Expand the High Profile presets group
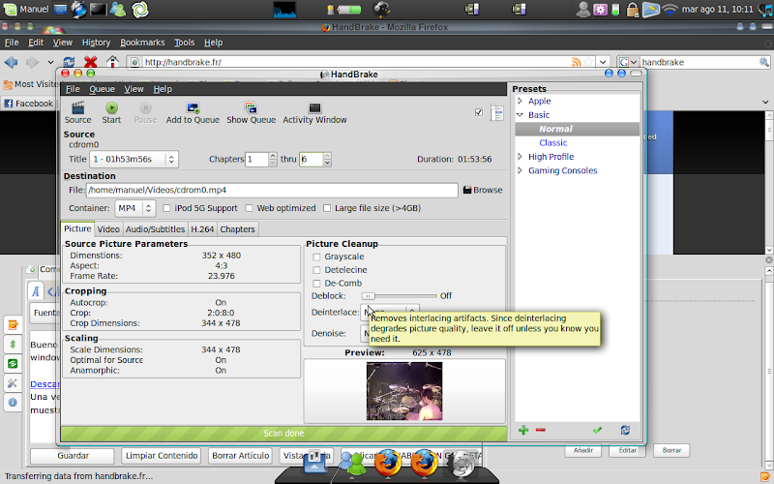The image size is (774, 484). point(520,157)
